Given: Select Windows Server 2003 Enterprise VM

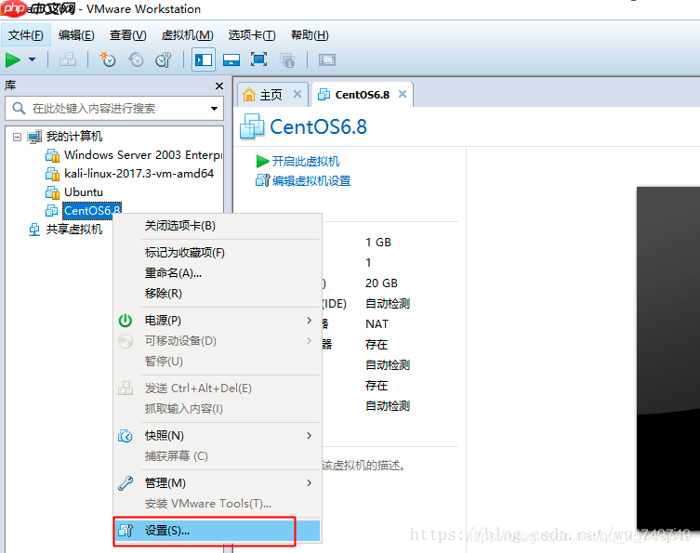Looking at the screenshot, I should (x=143, y=155).
